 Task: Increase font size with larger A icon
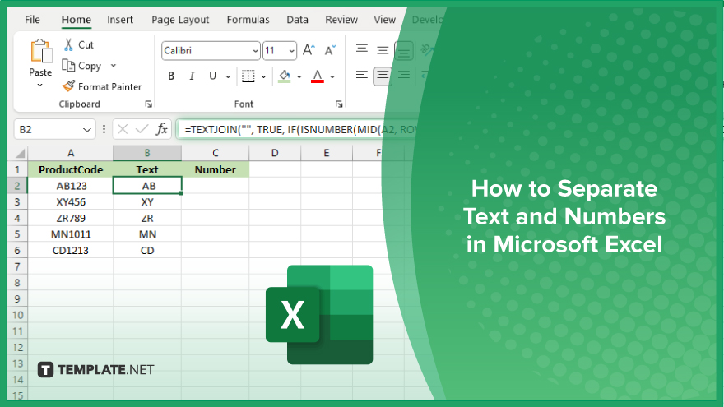(x=309, y=50)
